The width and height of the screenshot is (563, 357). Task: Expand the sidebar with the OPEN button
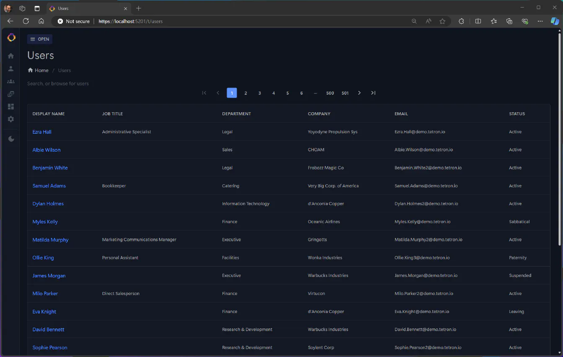(x=40, y=39)
